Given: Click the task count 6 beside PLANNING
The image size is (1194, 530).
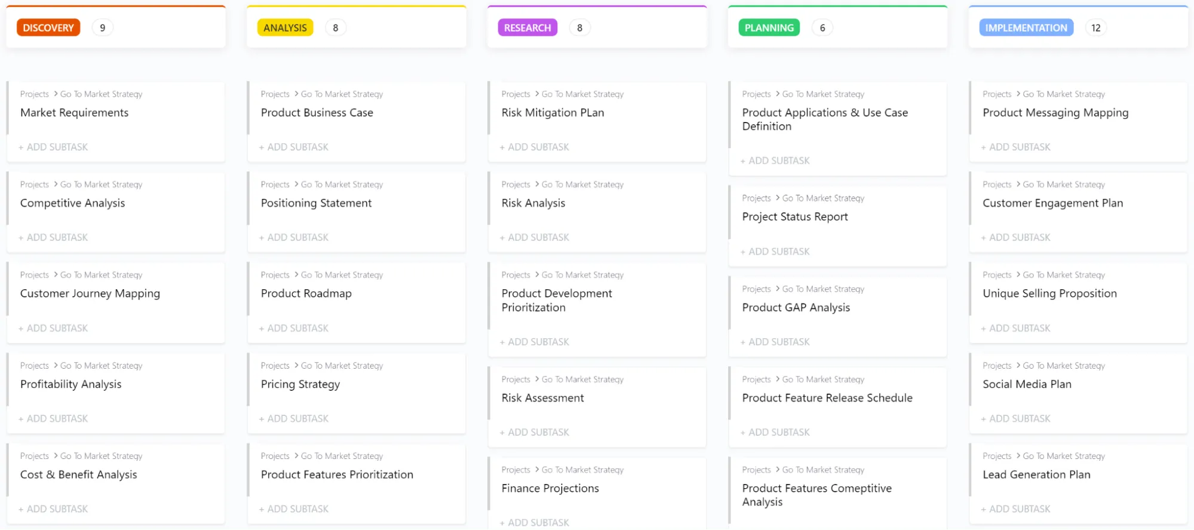Looking at the screenshot, I should [822, 27].
